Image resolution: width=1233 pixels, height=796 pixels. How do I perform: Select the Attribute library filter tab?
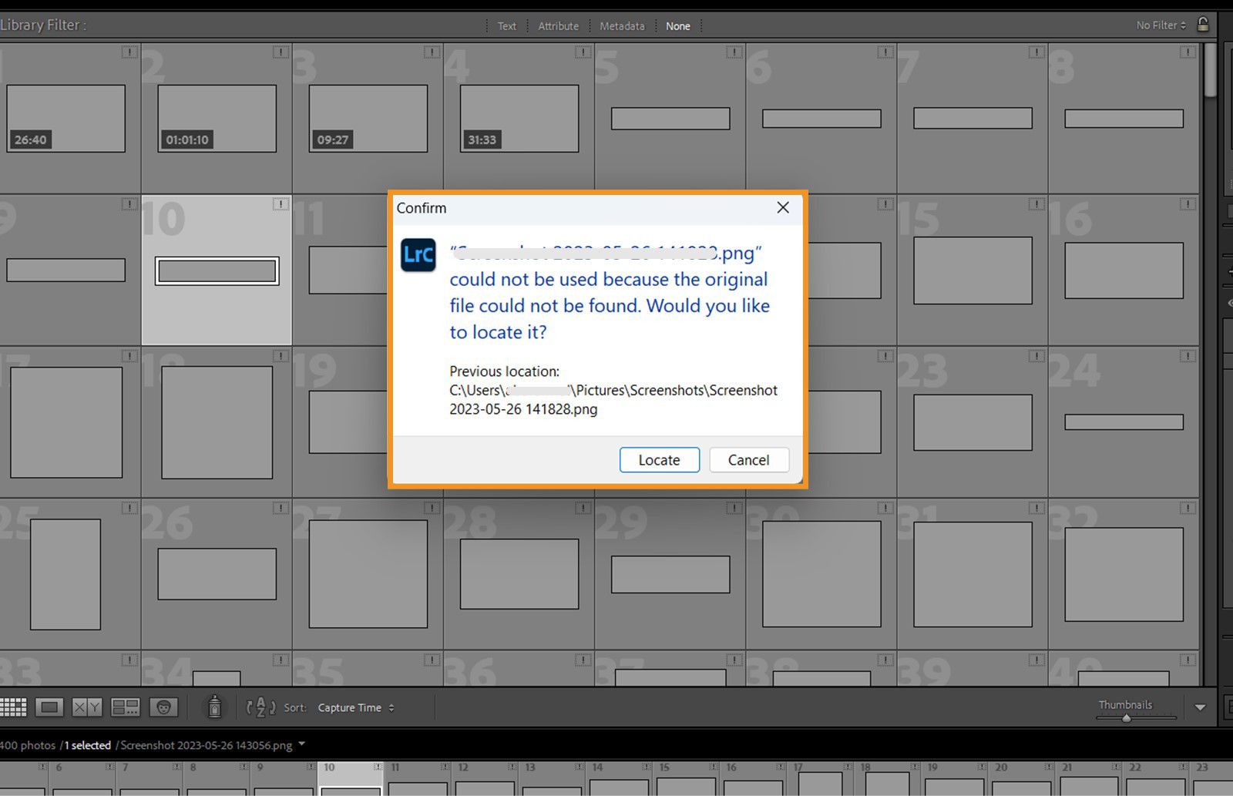558,26
